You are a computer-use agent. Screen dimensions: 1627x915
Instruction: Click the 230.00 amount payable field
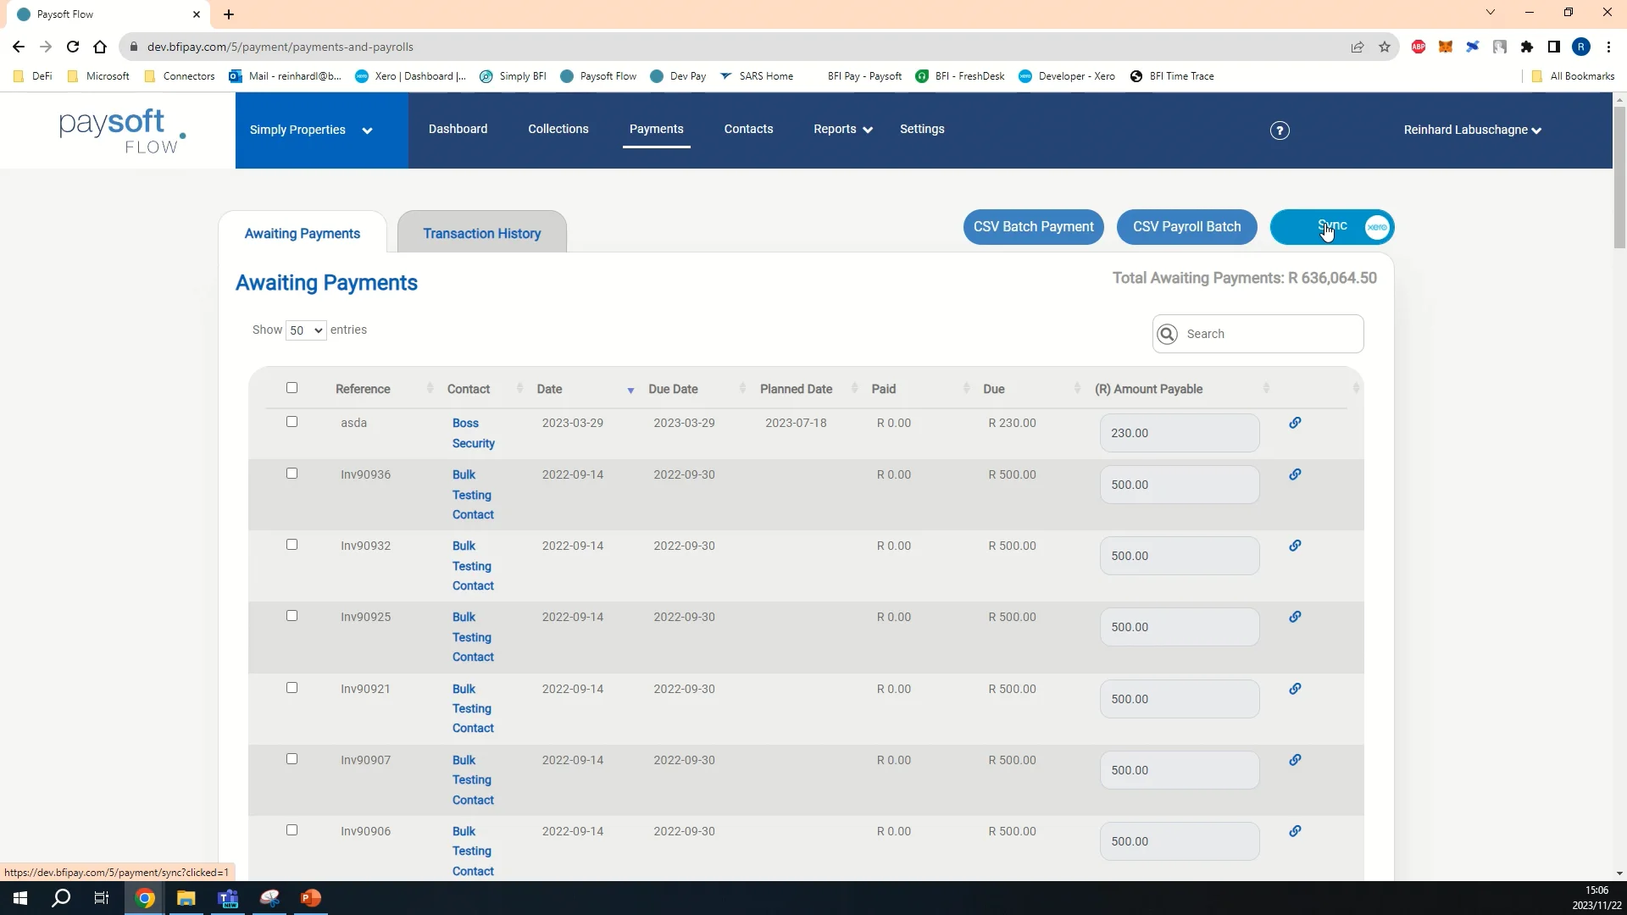click(x=1179, y=432)
